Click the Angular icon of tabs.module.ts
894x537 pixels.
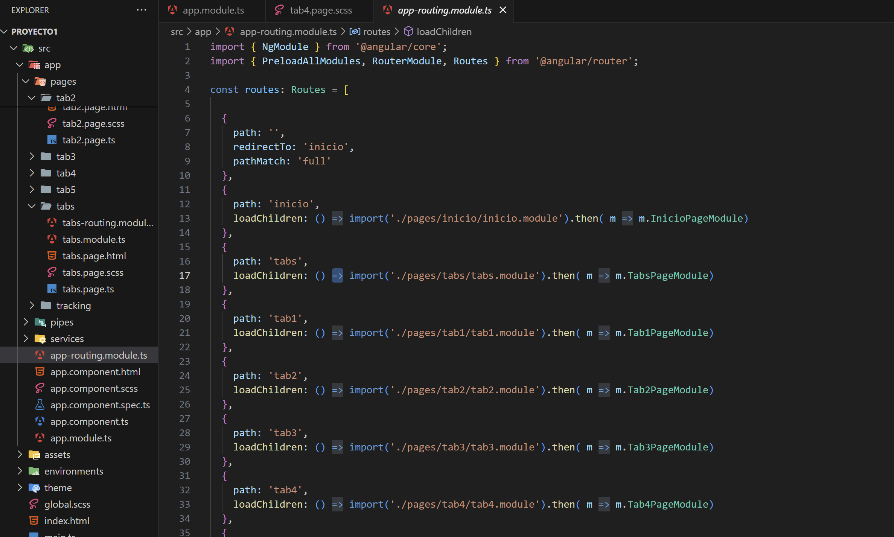pos(52,239)
